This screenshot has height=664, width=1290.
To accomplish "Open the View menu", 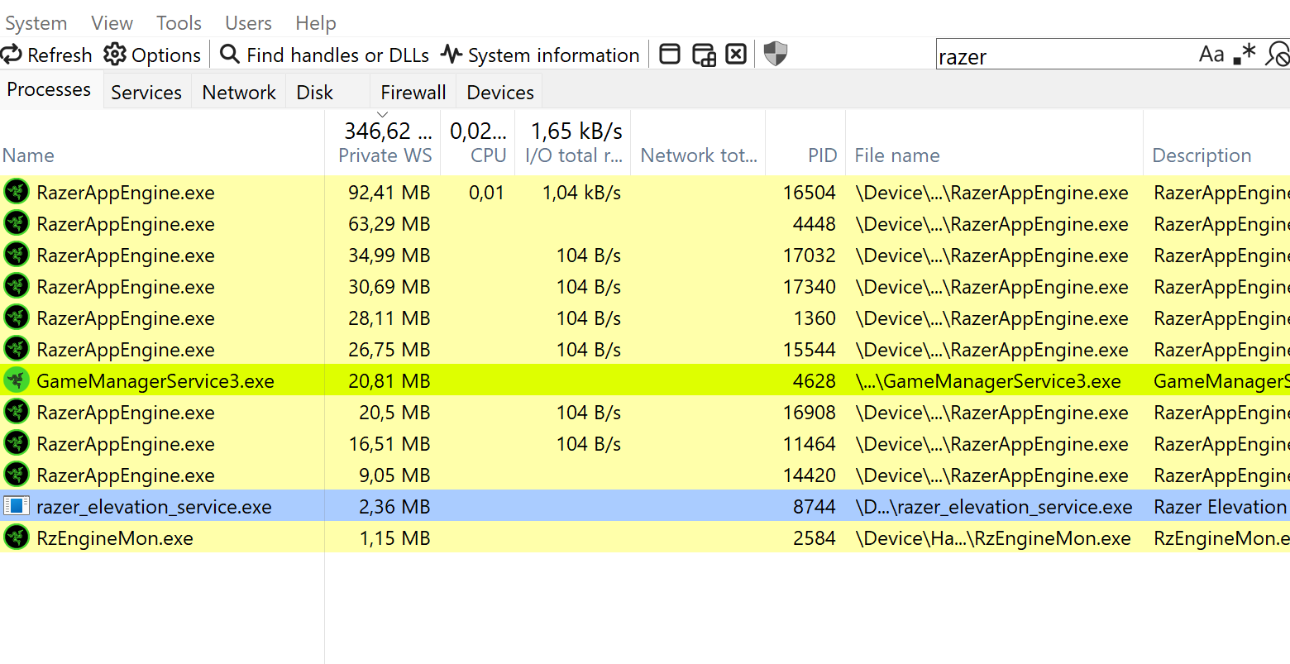I will tap(112, 23).
